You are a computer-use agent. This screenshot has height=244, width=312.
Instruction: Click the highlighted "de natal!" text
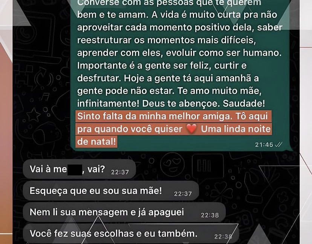click(96, 142)
